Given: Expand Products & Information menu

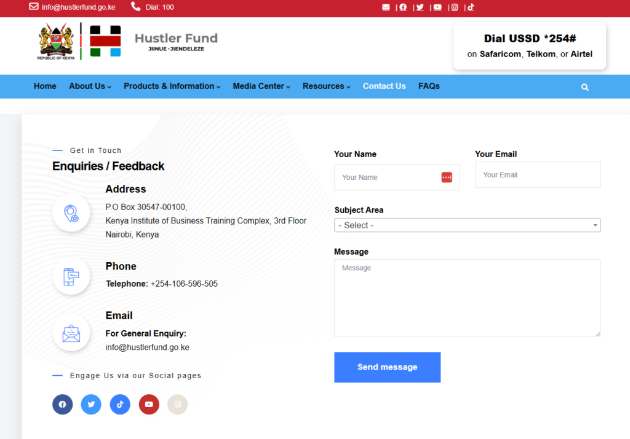Looking at the screenshot, I should 172,86.
